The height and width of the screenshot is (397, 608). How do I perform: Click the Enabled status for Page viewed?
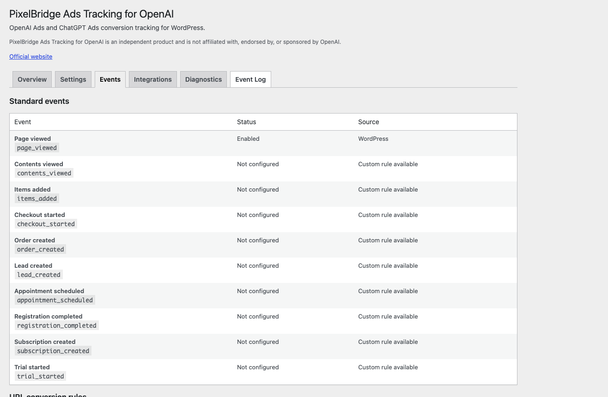[248, 138]
